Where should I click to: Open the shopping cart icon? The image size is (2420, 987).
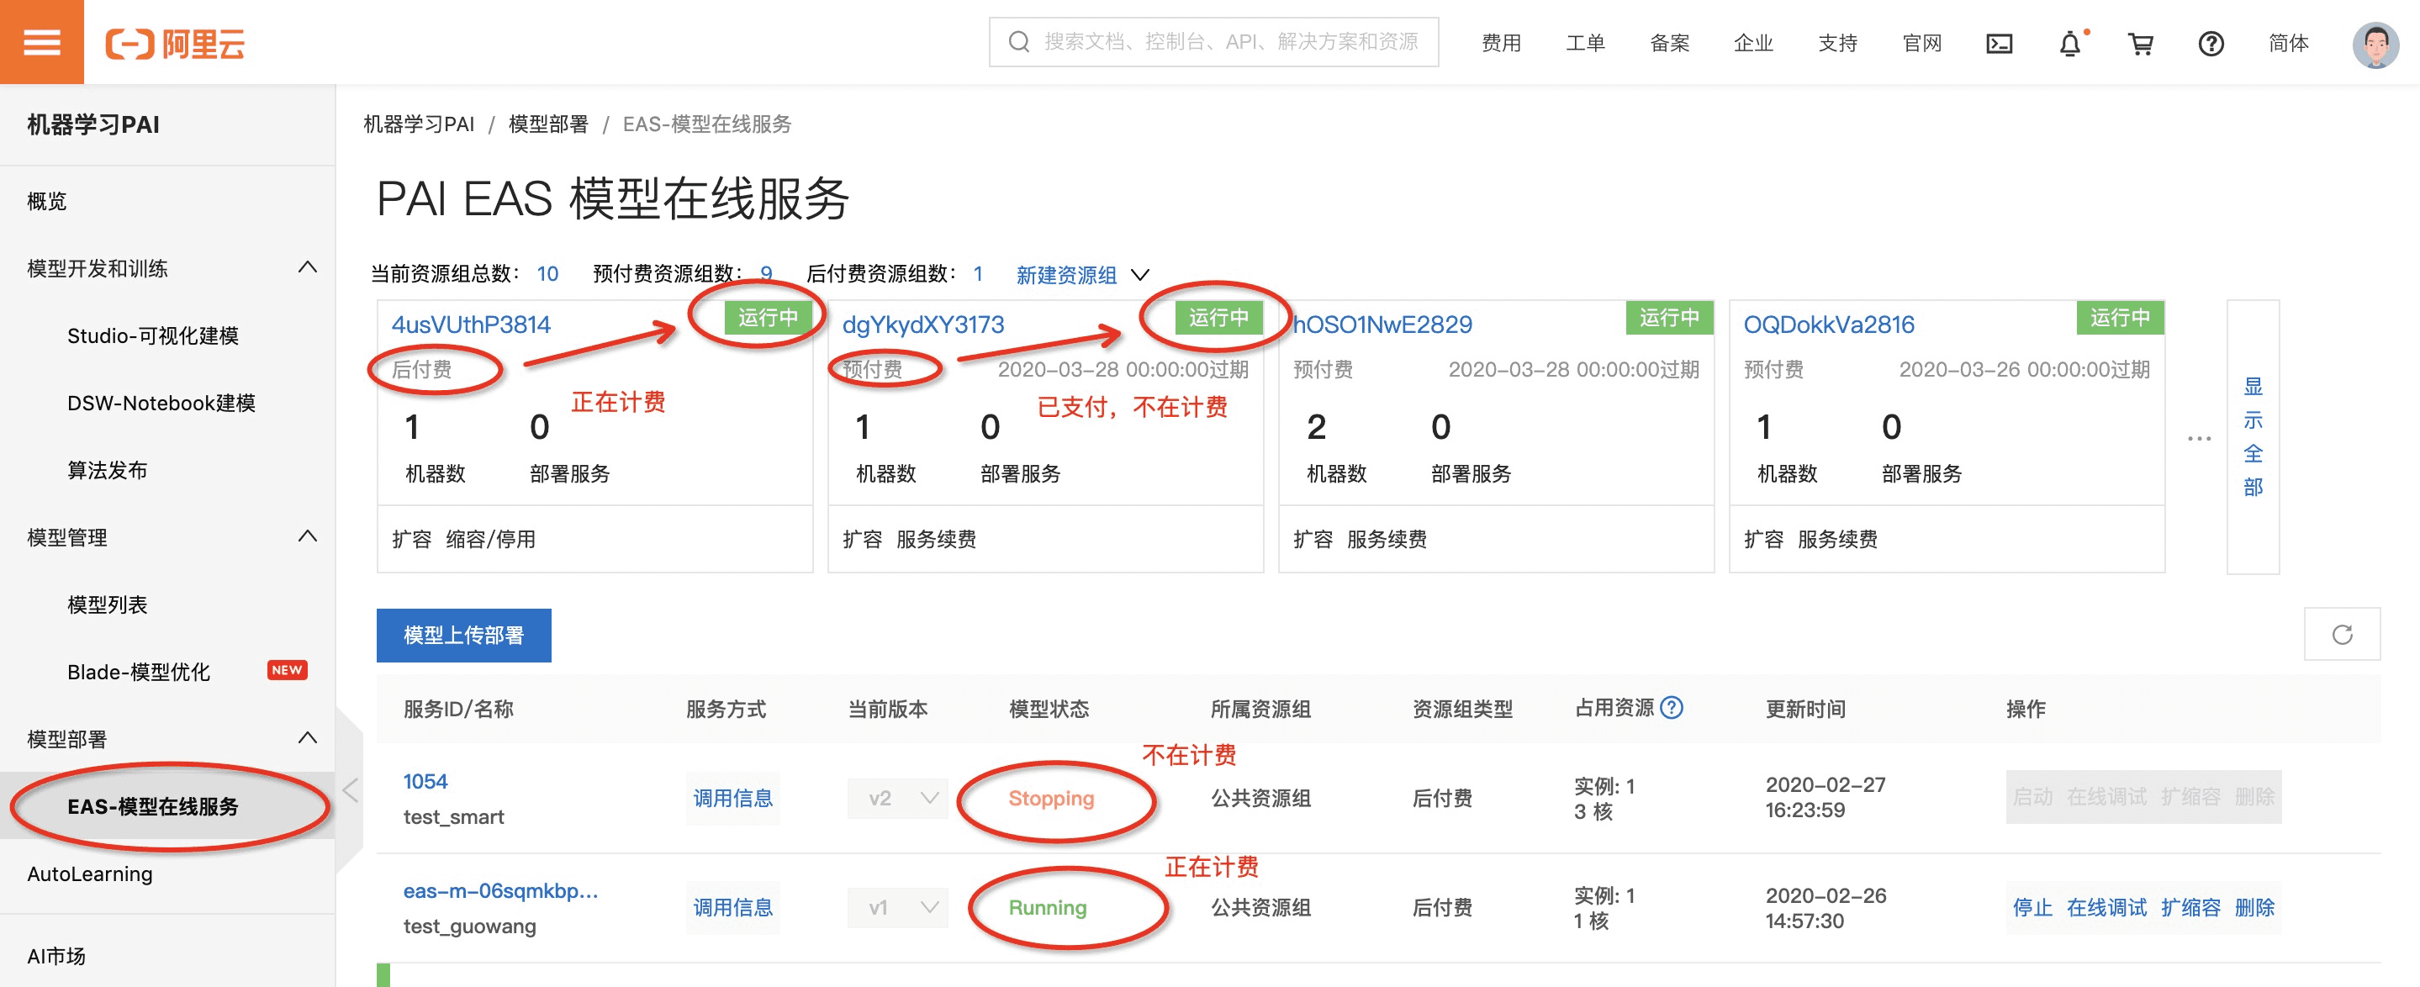pyautogui.click(x=2140, y=43)
